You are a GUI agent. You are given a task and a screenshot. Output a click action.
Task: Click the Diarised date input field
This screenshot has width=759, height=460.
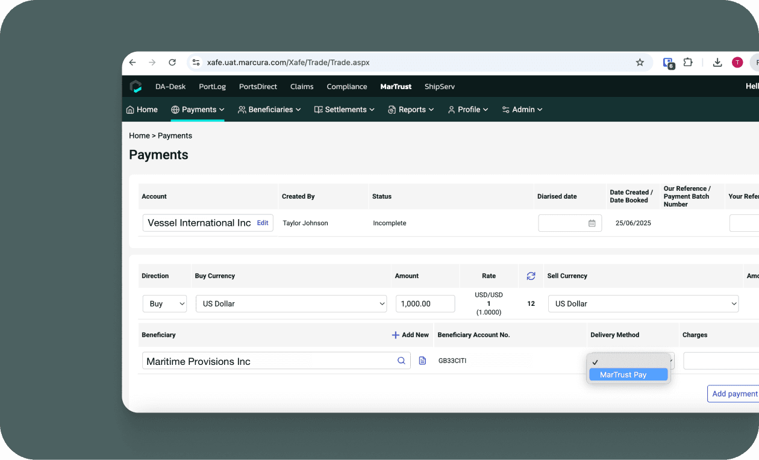[x=570, y=223]
